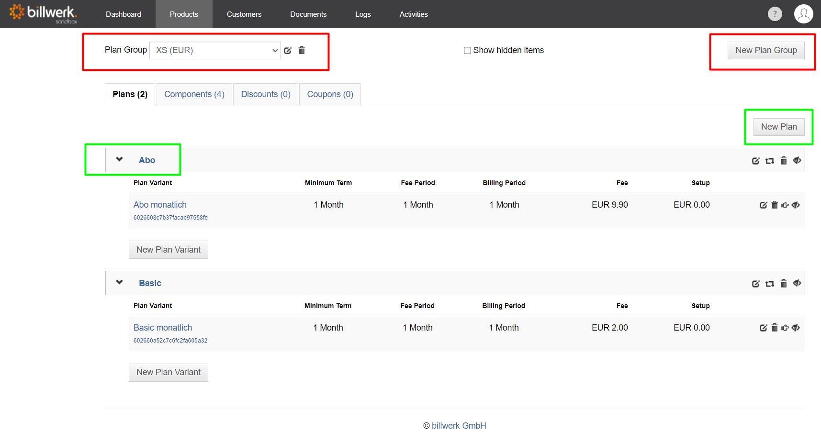Add New Plan Variant under Basic
The height and width of the screenshot is (432, 821).
click(x=169, y=372)
